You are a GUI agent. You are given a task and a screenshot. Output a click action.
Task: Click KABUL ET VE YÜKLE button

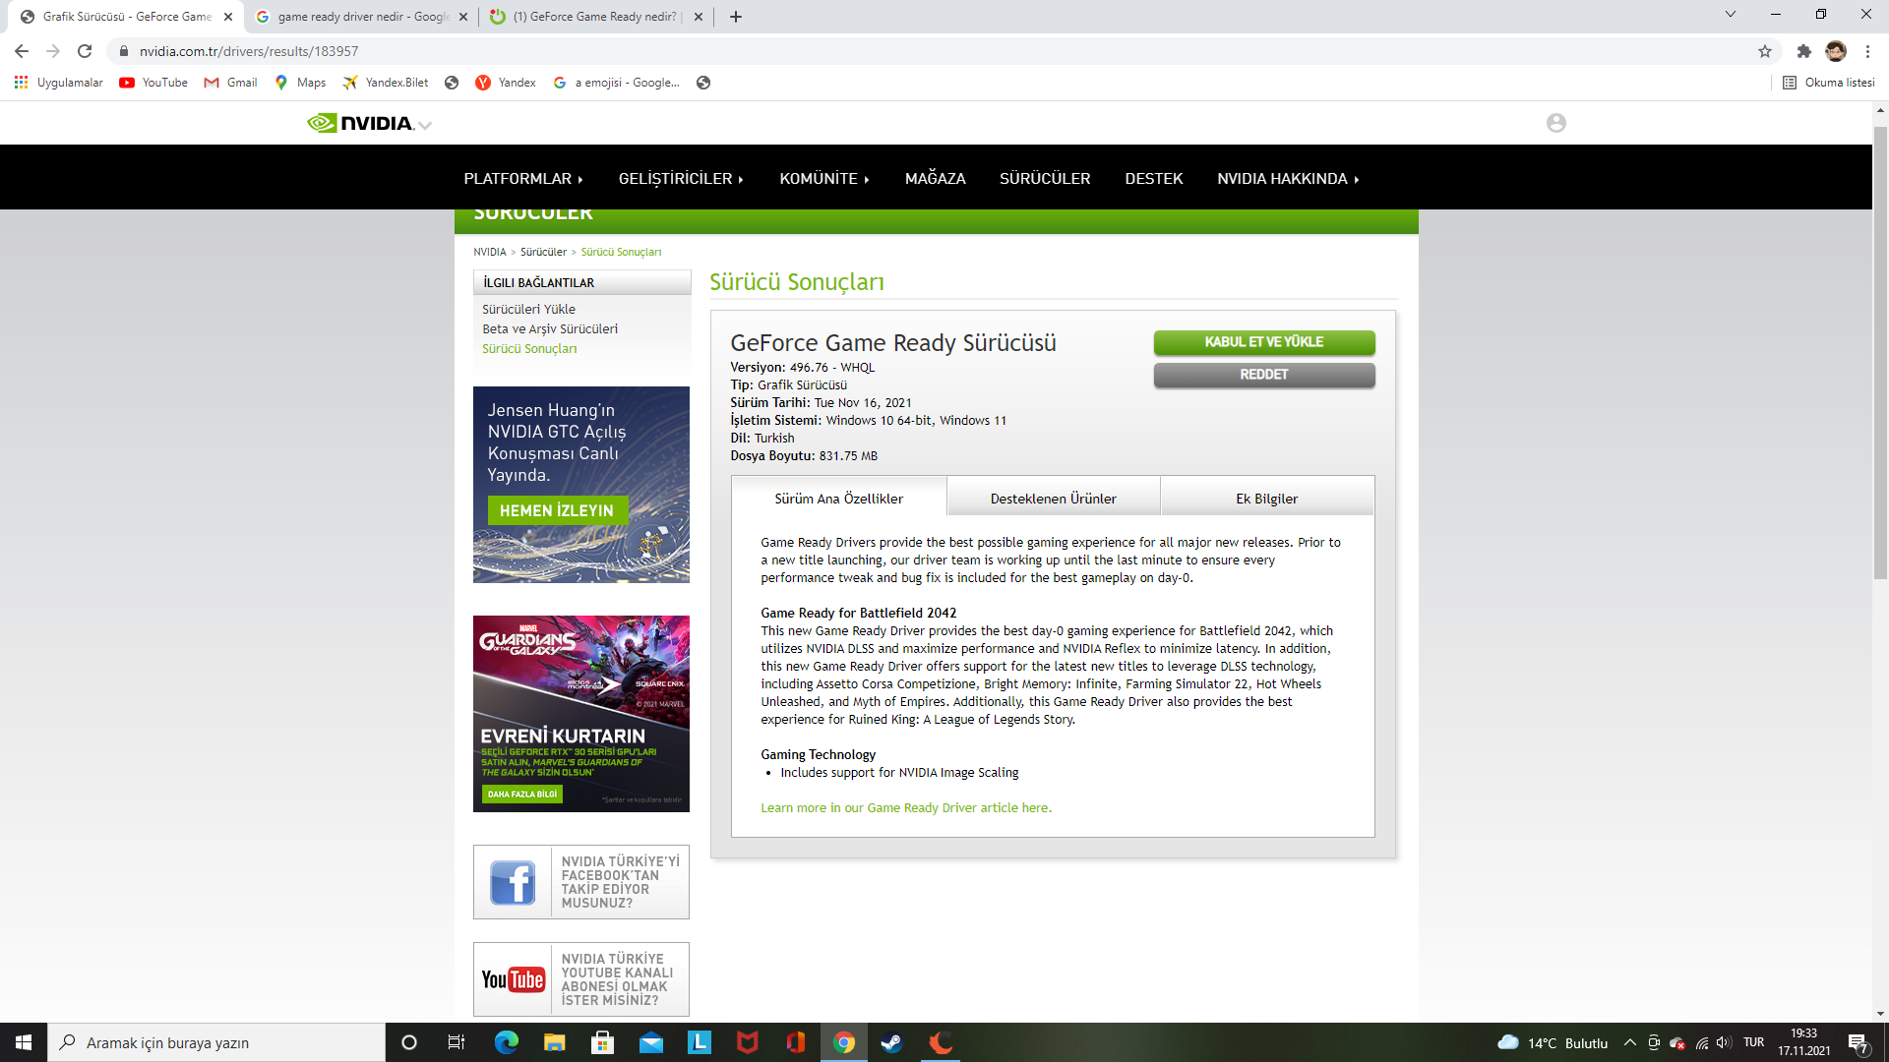click(x=1263, y=342)
